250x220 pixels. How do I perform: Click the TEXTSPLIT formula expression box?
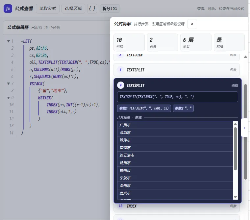coord(177,97)
